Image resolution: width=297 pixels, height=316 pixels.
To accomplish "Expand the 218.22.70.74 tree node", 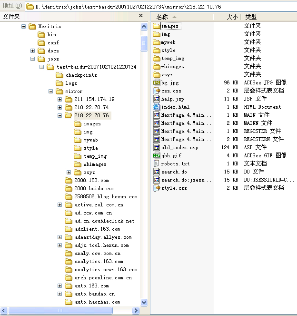I will click(60, 107).
